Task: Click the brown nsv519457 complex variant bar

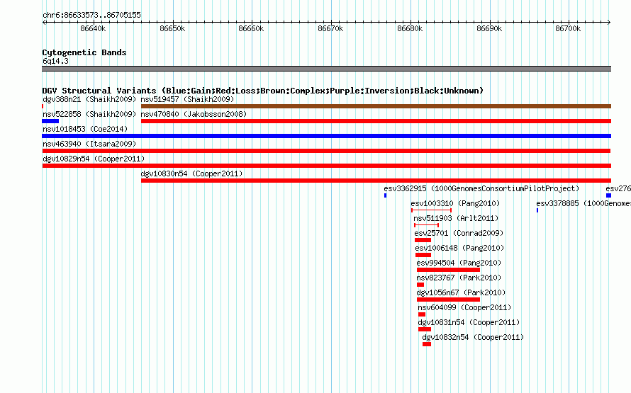Action: (x=376, y=106)
